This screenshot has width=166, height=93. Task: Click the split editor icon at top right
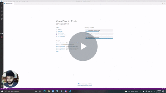coord(162,3)
